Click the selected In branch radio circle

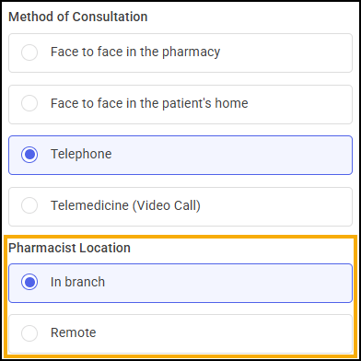coord(29,282)
